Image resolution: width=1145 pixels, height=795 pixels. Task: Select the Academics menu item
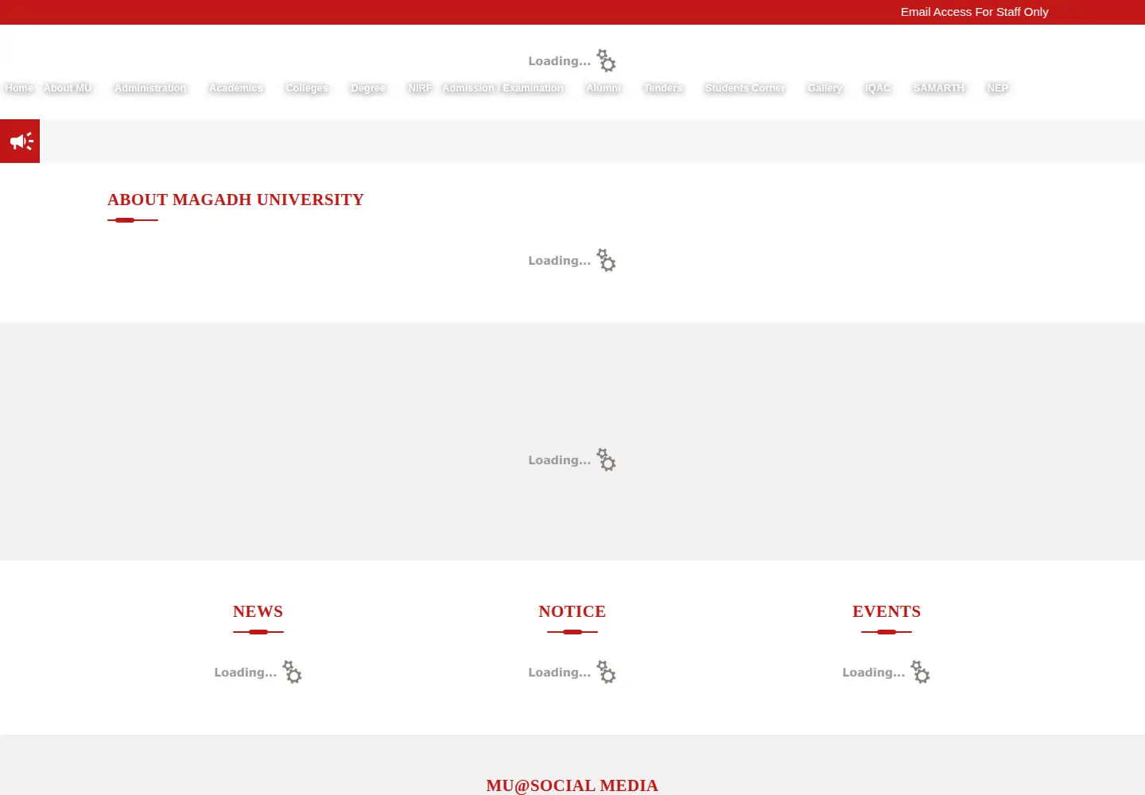(x=235, y=88)
